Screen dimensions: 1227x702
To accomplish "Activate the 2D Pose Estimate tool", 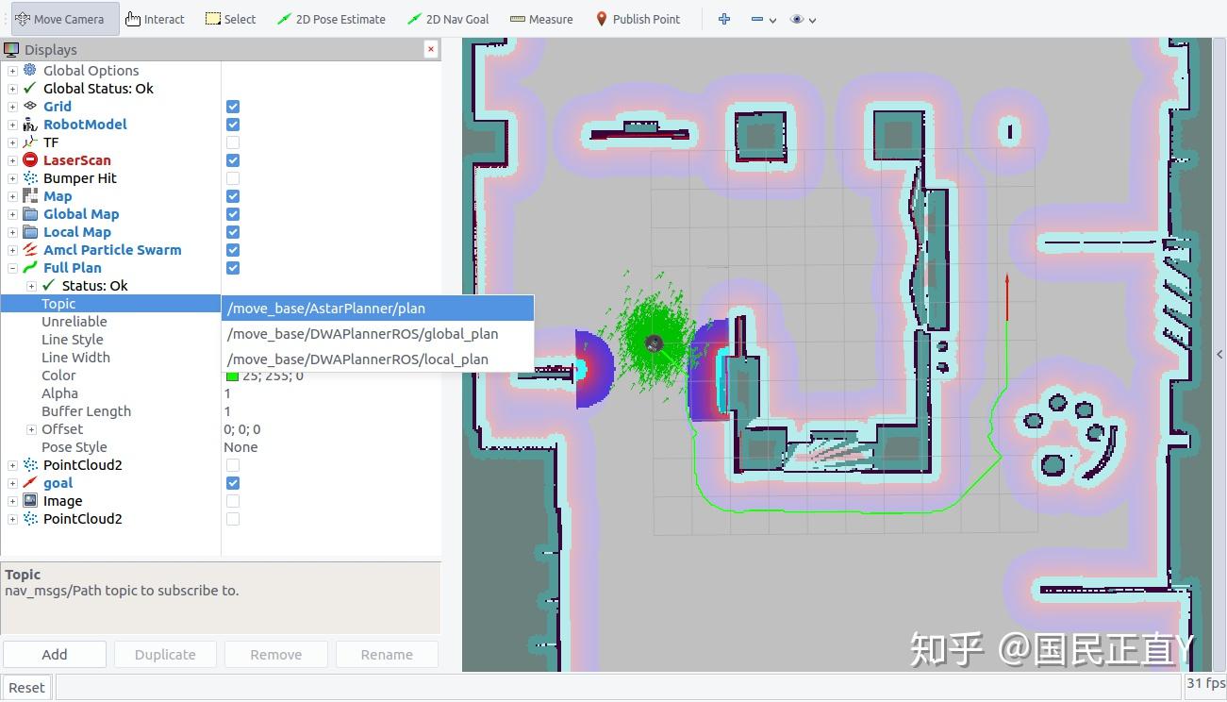I will pos(331,18).
